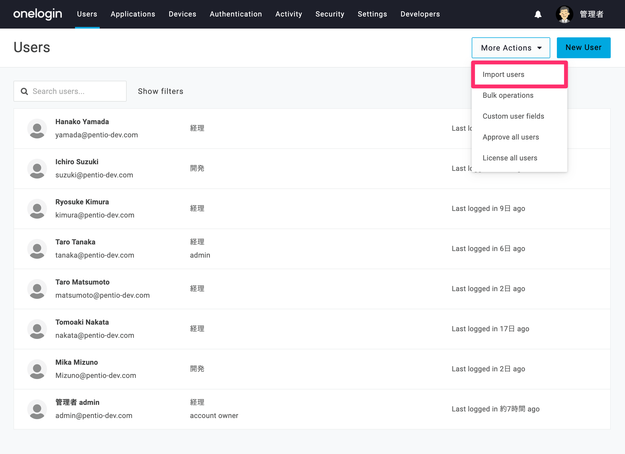Click email Mizuno@pentio-dev.com

(x=96, y=375)
